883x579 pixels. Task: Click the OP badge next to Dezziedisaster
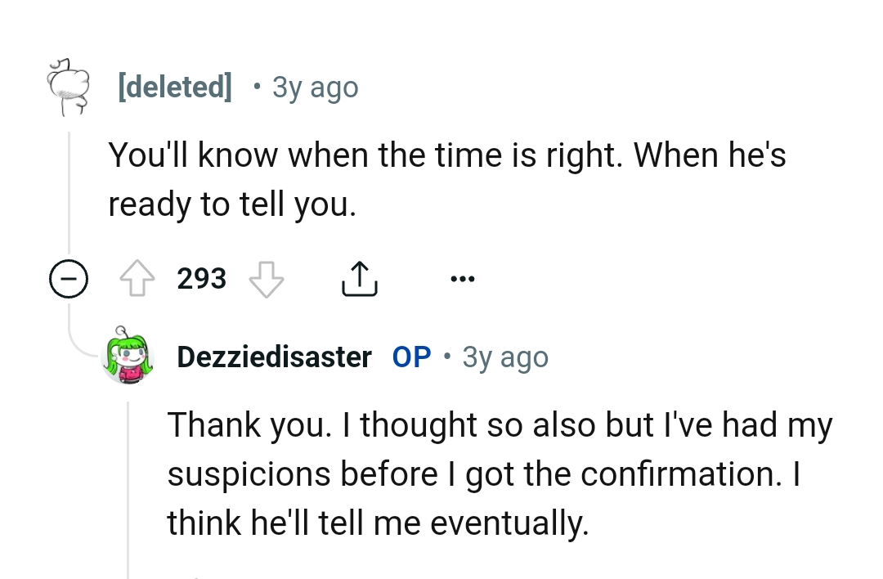coord(411,356)
